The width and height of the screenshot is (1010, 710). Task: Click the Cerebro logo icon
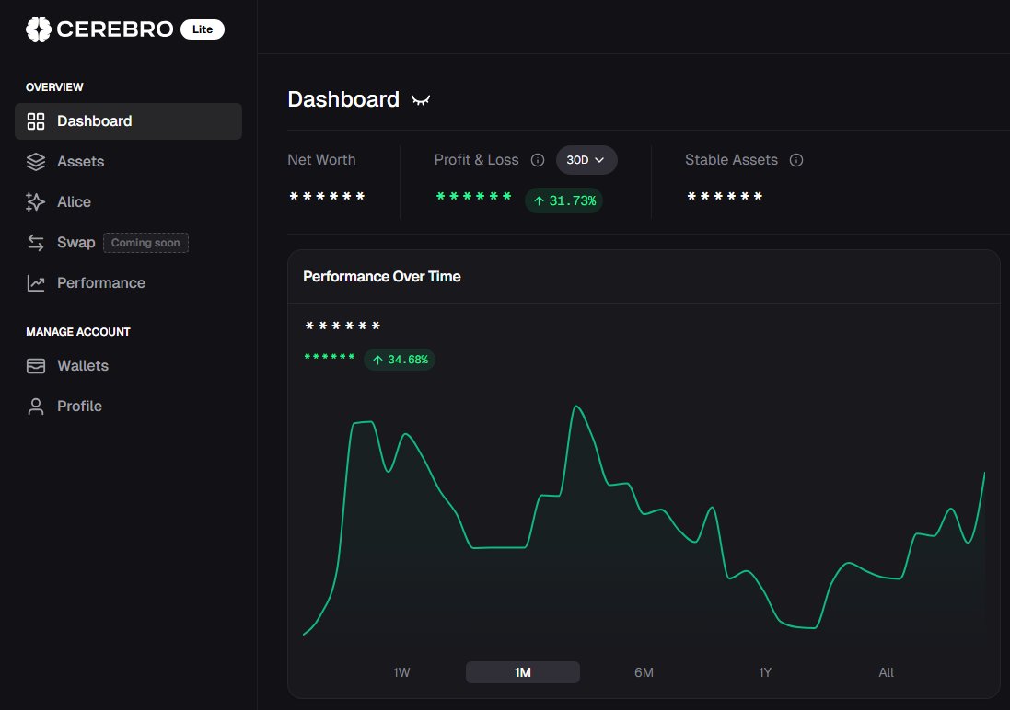tap(36, 29)
